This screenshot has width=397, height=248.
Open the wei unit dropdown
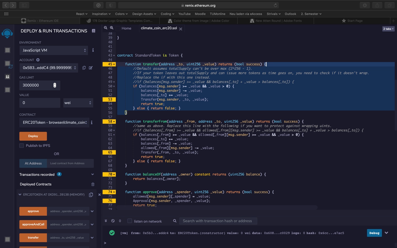78,103
